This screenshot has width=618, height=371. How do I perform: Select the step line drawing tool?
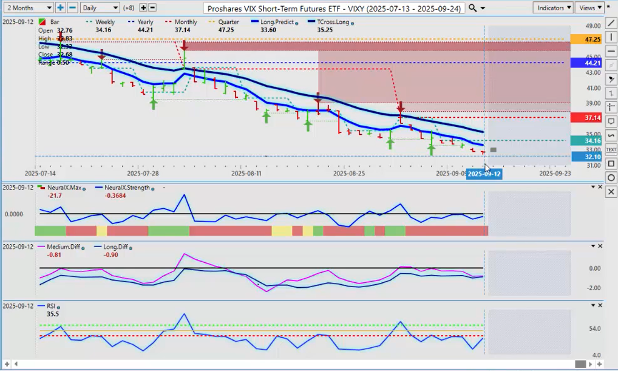pos(611,94)
